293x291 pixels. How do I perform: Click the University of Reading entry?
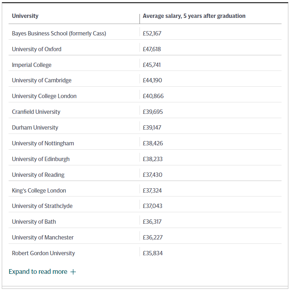[x=38, y=175]
